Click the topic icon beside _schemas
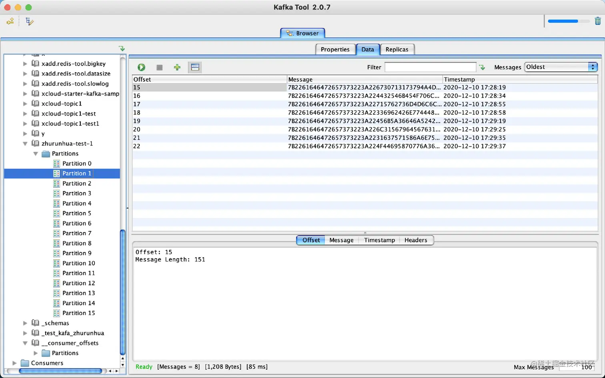605x378 pixels. 35,323
